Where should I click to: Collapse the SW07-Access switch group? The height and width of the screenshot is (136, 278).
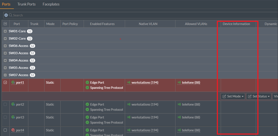pyautogui.click(x=5, y=75)
